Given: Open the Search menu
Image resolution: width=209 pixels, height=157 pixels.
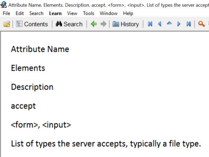Looking at the screenshot, I should coord(36,13).
